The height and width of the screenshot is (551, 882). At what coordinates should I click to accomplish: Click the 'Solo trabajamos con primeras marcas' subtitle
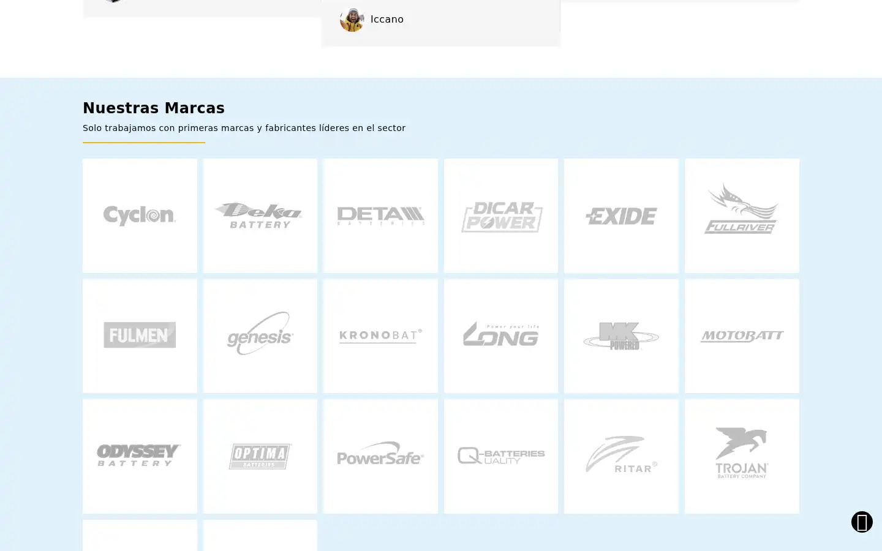point(244,128)
